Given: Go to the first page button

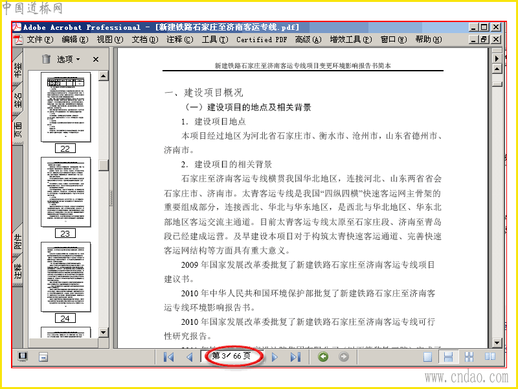Looking at the screenshot, I should click(169, 357).
